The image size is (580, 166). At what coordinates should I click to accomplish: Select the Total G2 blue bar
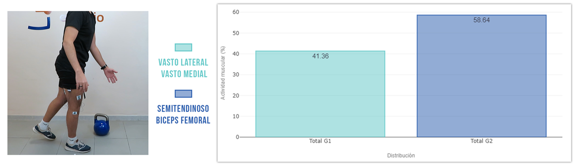tap(482, 76)
